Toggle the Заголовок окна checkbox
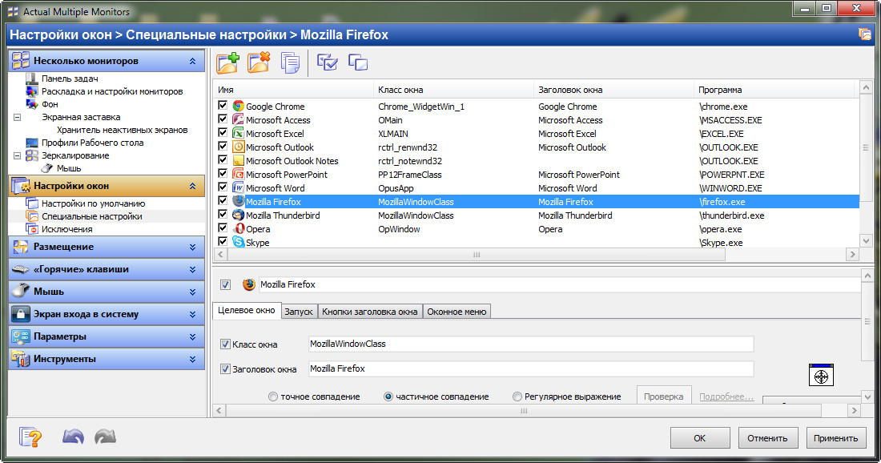This screenshot has height=463, width=881. 225,368
